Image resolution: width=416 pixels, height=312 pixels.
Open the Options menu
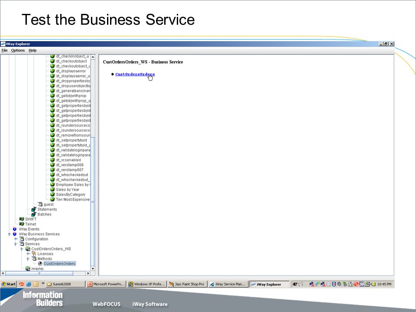(18, 50)
